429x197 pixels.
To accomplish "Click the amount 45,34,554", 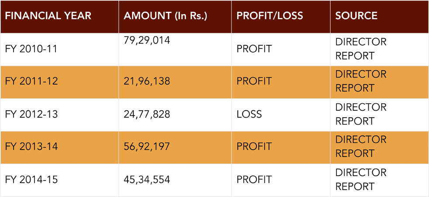I will point(147,180).
